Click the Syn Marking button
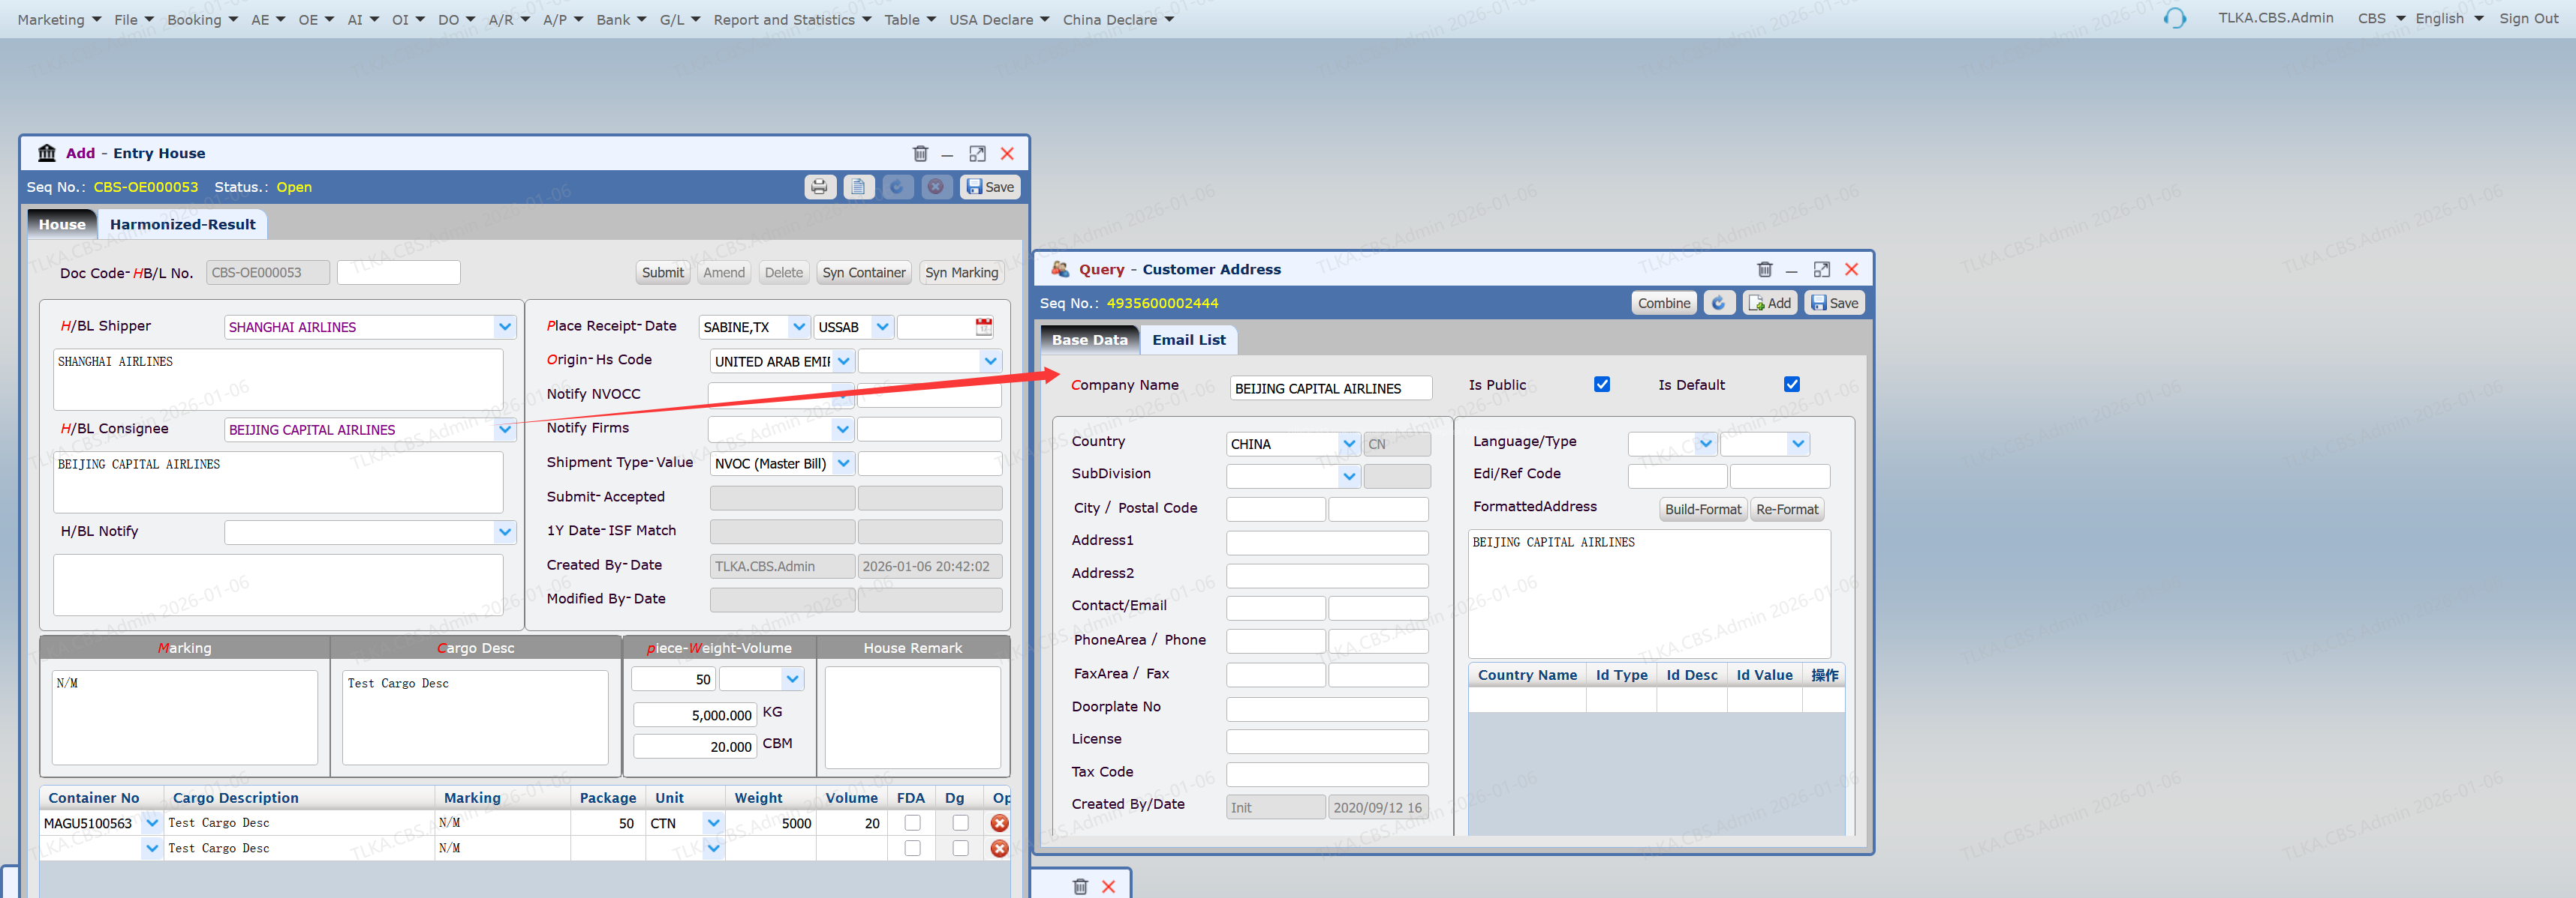This screenshot has width=2576, height=898. (x=961, y=273)
